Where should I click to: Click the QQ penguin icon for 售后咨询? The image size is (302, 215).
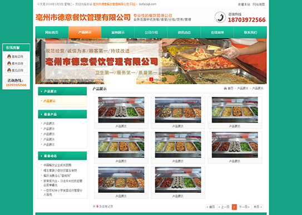tap(9, 70)
